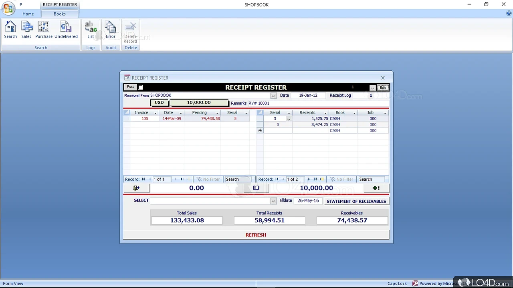This screenshot has height=288, width=513.
Task: Tick the Post checkbox
Action: coord(140,87)
